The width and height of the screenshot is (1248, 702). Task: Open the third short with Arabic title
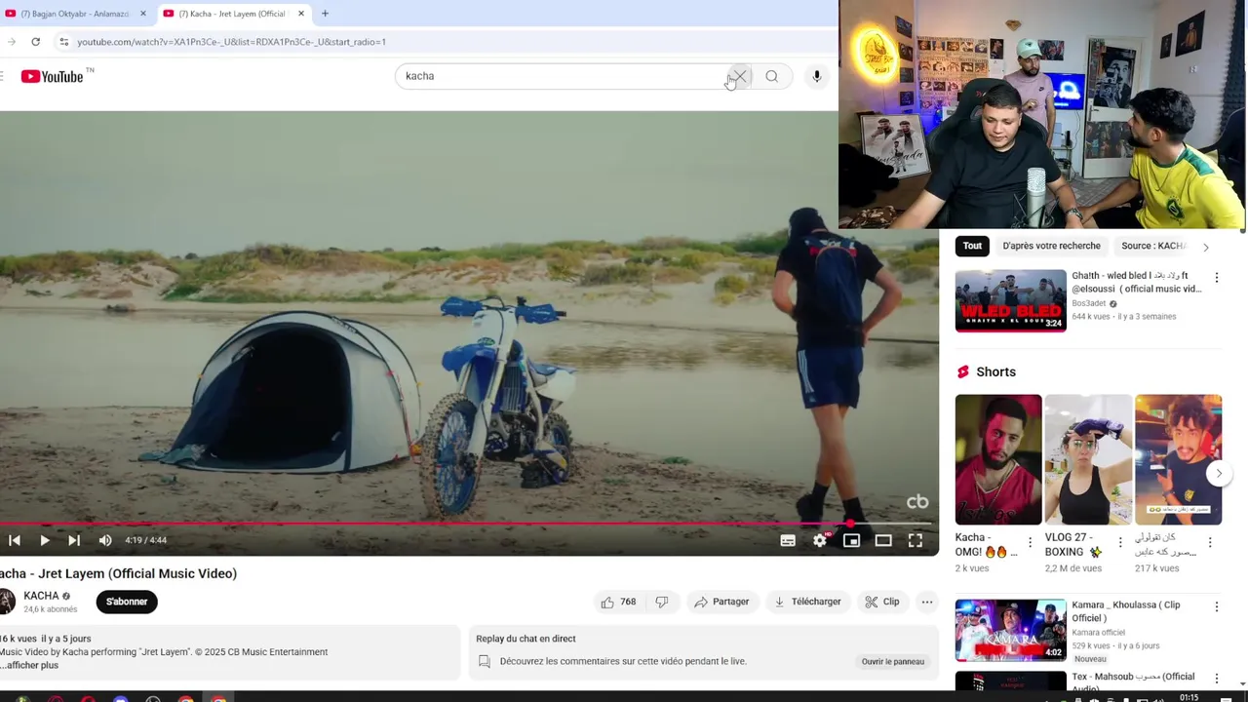[x=1178, y=459]
